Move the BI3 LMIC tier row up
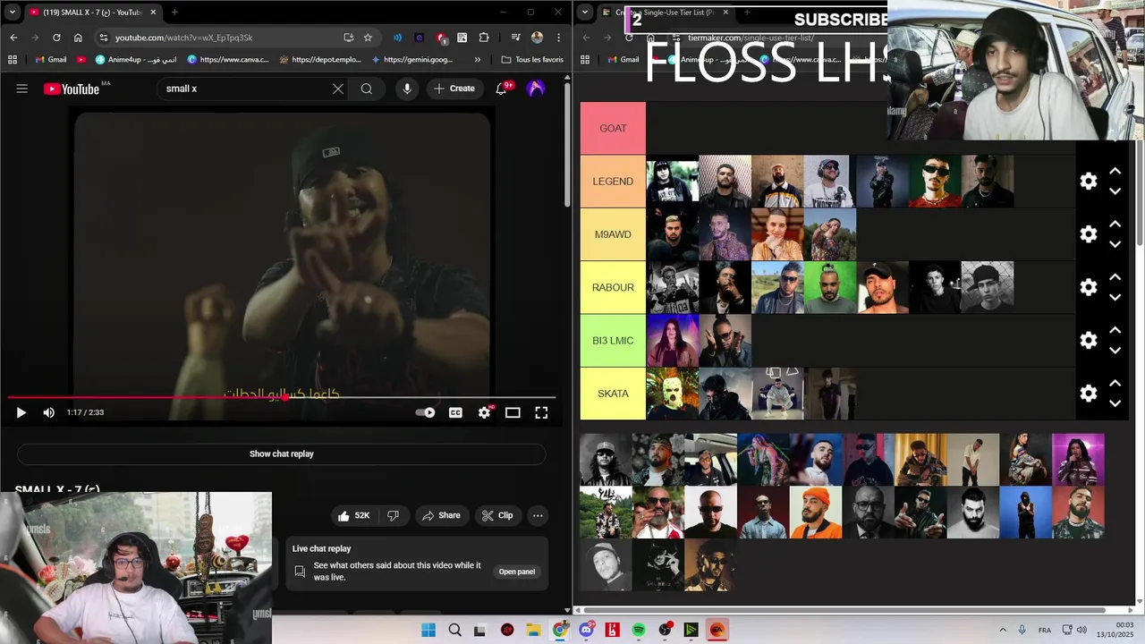The image size is (1145, 644). pyautogui.click(x=1115, y=330)
